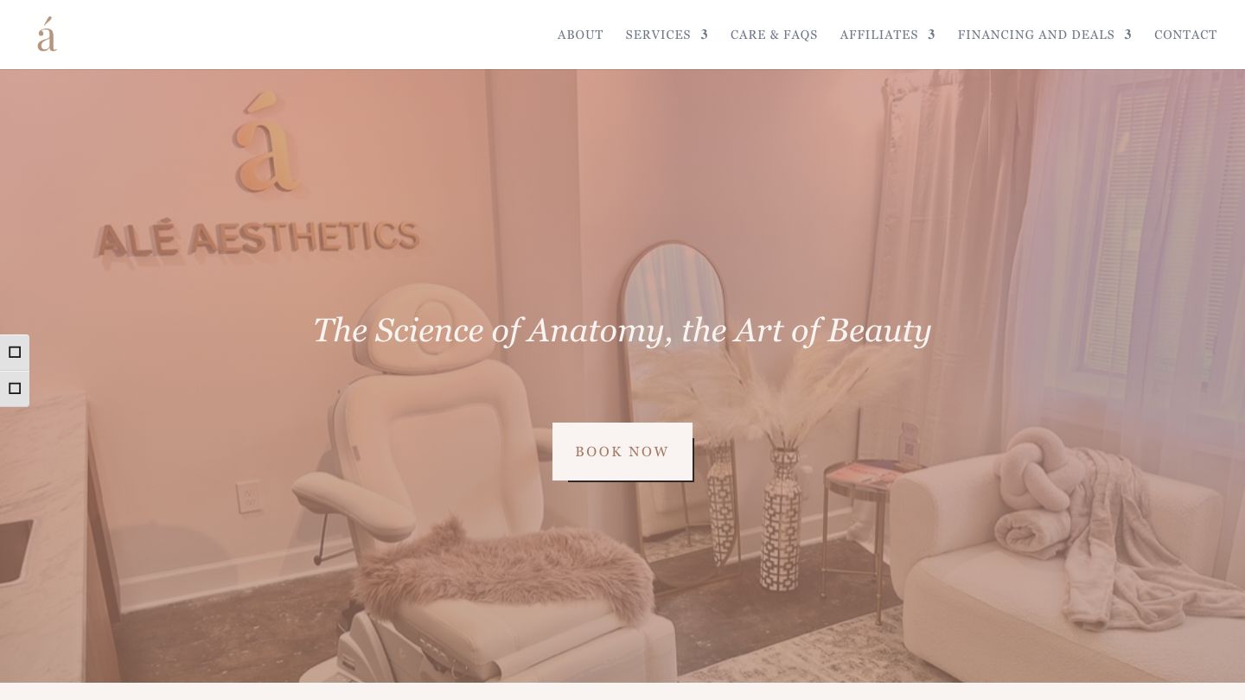
Task: Click the gold á emblem on the wall
Action: [x=266, y=144]
